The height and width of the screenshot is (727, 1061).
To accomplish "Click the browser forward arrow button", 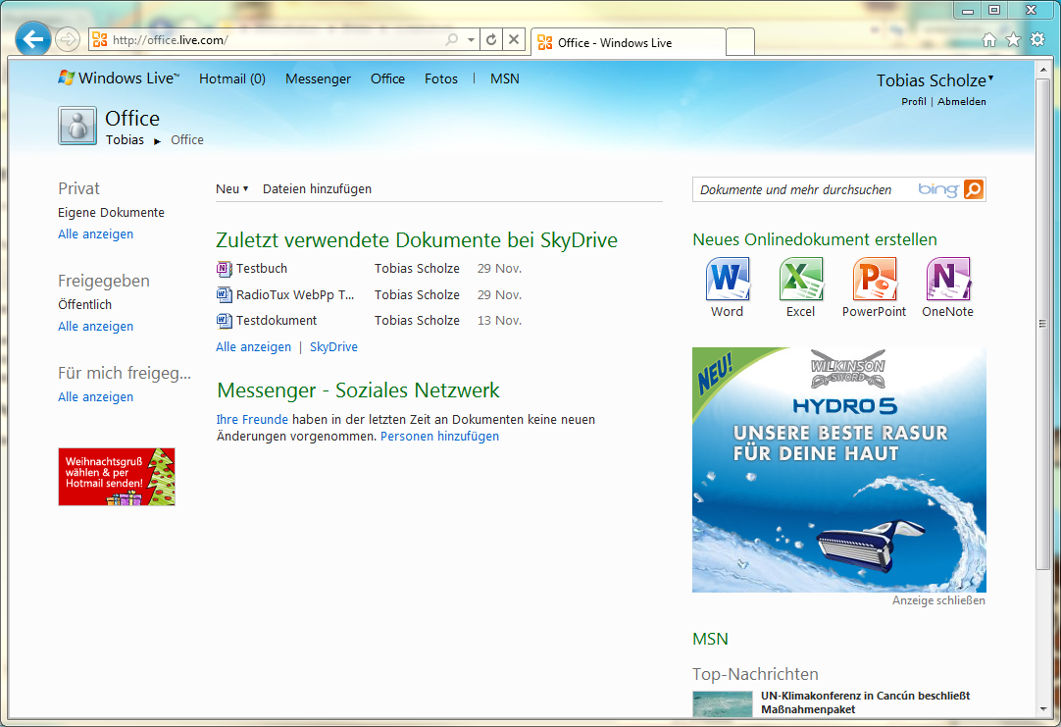I will [67, 40].
